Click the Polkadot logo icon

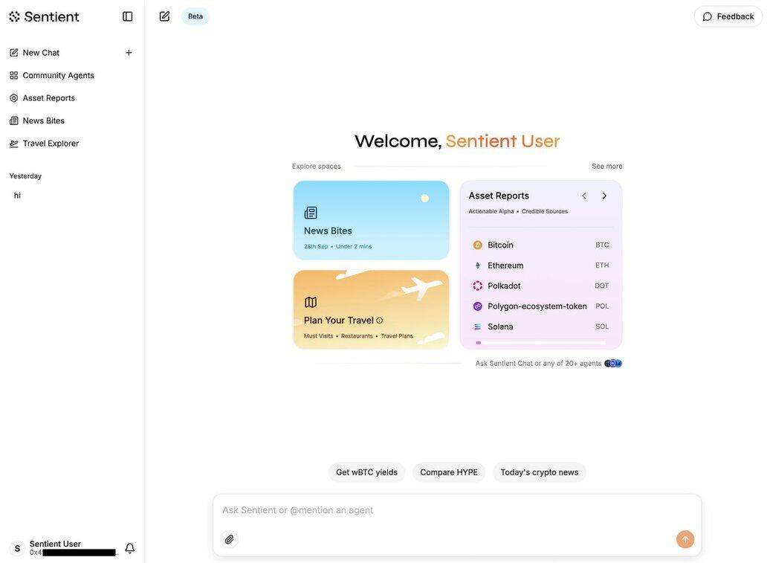pos(478,286)
